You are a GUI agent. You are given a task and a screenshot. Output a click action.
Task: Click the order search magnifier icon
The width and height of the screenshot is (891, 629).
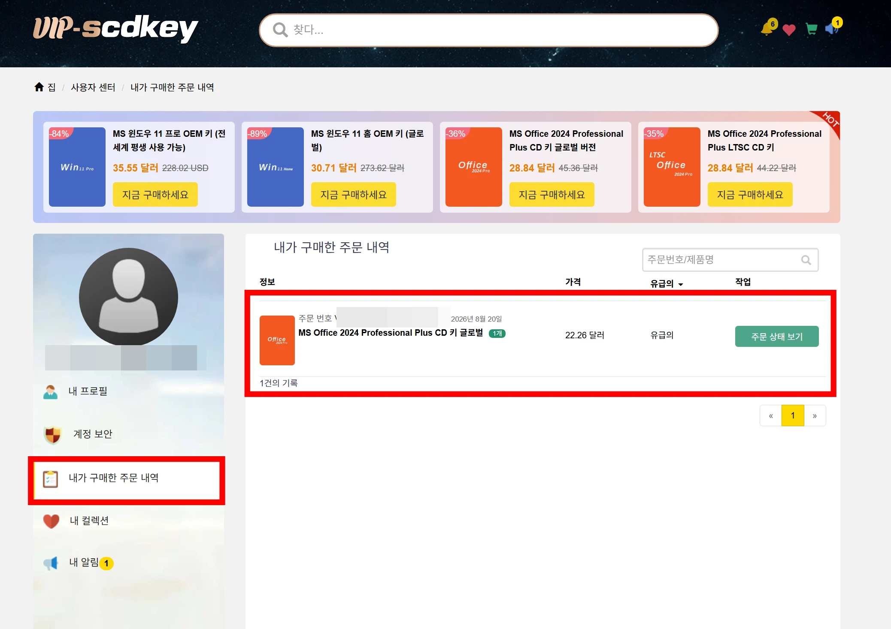point(806,260)
